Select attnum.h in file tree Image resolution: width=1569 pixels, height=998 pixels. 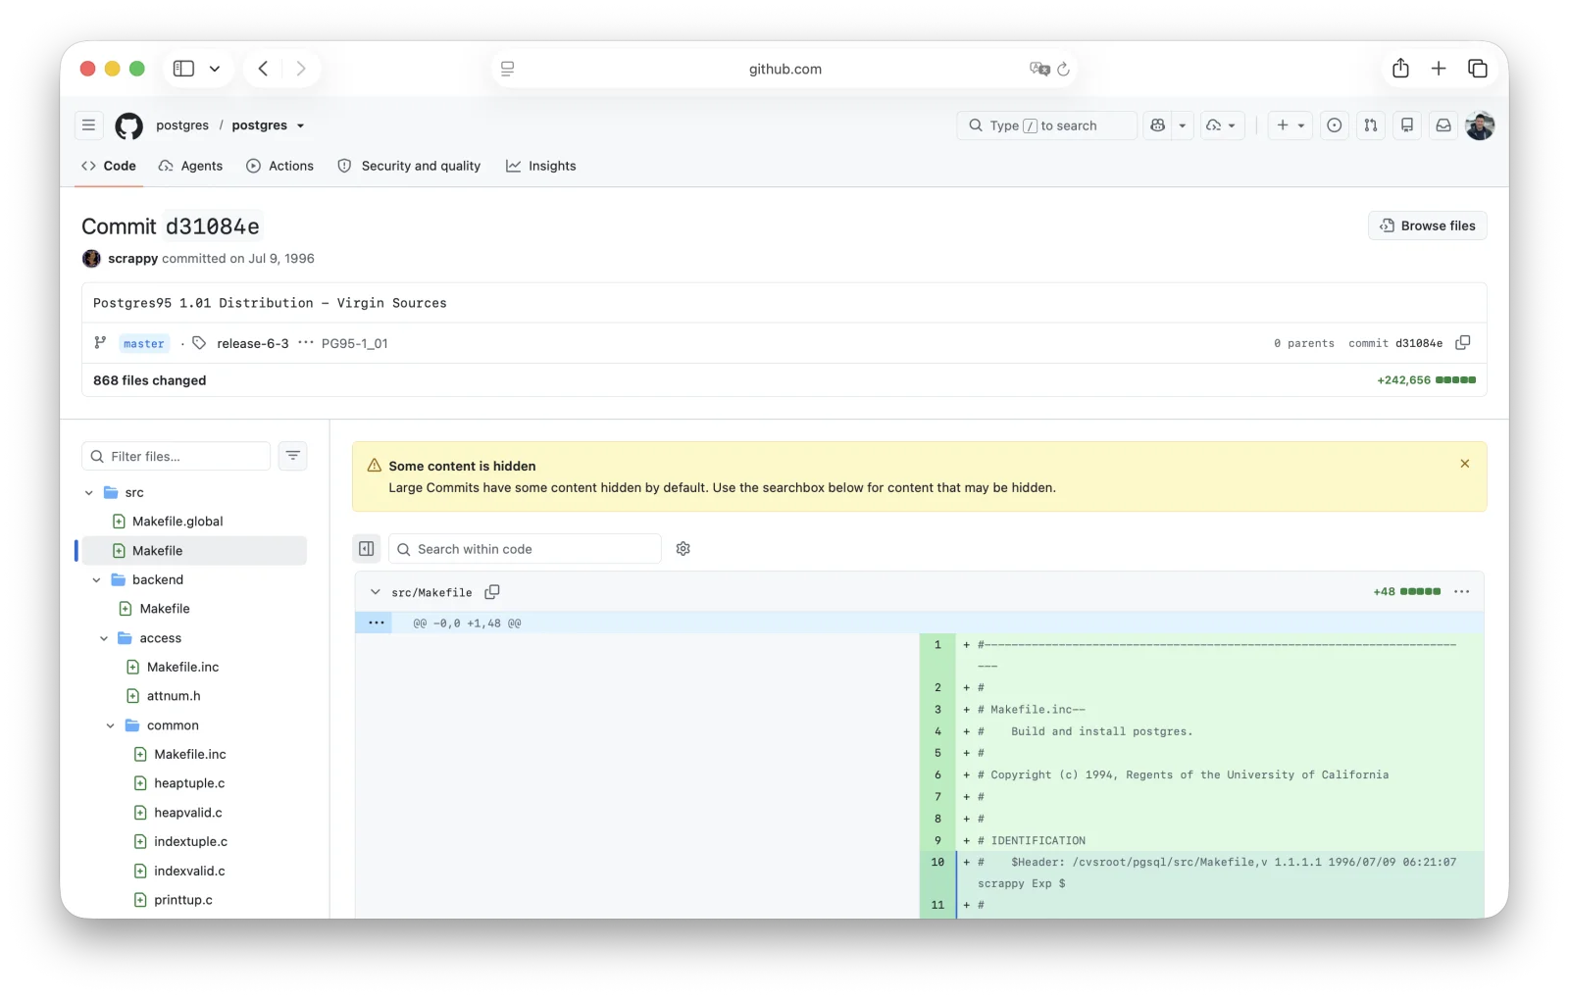click(x=174, y=696)
